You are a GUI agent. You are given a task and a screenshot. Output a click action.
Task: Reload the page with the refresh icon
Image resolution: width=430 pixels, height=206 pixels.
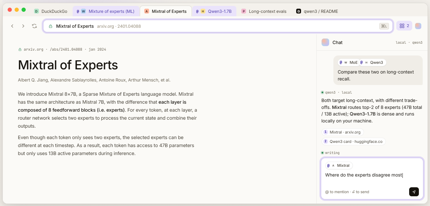coord(34,26)
